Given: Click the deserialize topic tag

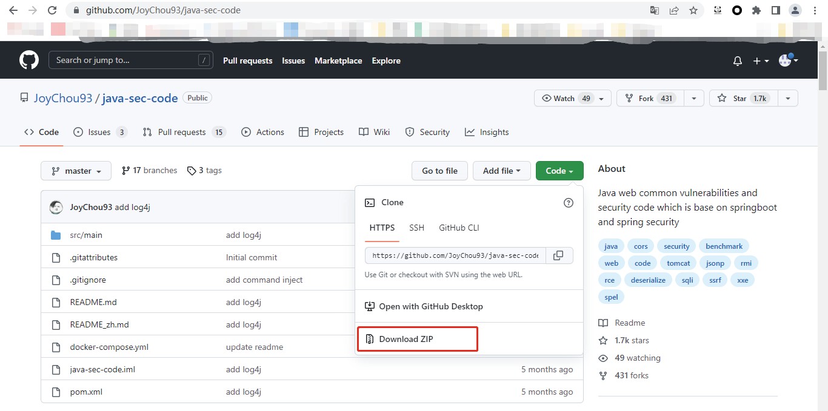Looking at the screenshot, I should pos(648,280).
